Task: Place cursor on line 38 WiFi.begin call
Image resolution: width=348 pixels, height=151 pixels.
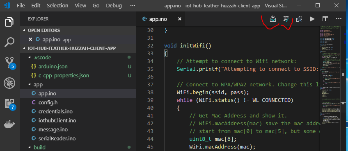Action: click(x=213, y=92)
